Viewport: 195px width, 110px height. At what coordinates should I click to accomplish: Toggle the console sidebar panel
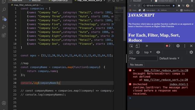(x=131, y=52)
